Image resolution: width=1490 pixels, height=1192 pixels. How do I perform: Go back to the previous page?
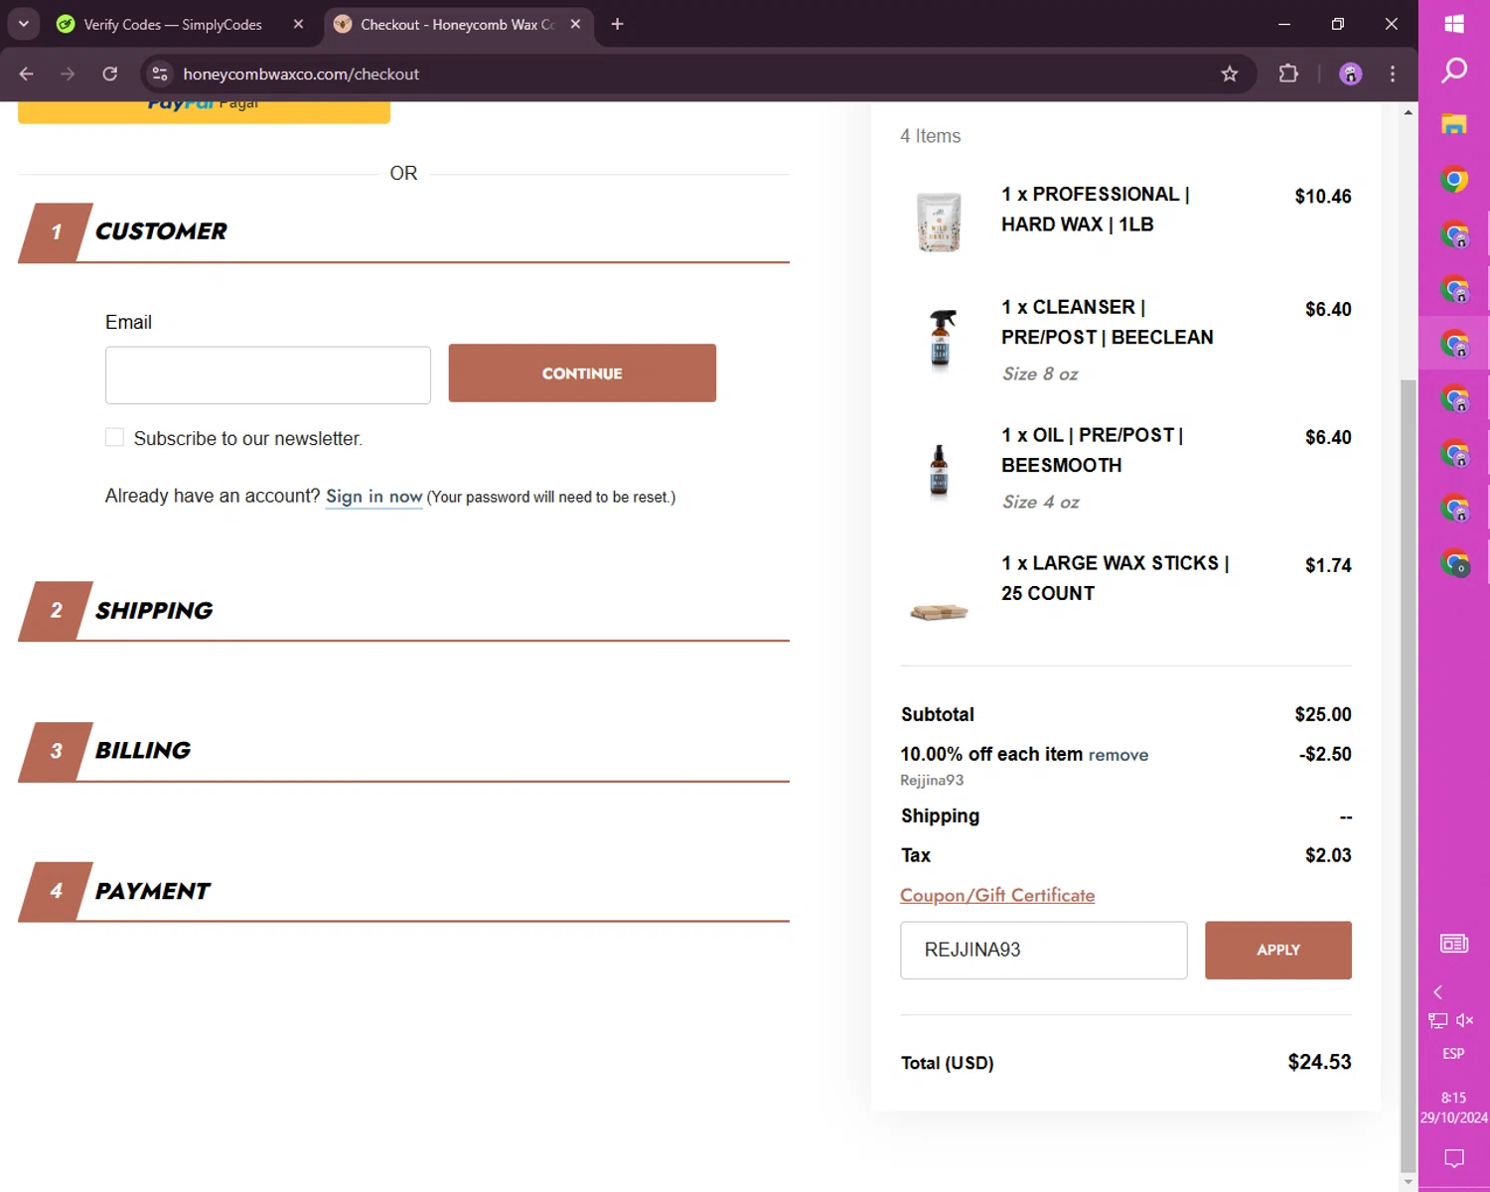tap(27, 74)
